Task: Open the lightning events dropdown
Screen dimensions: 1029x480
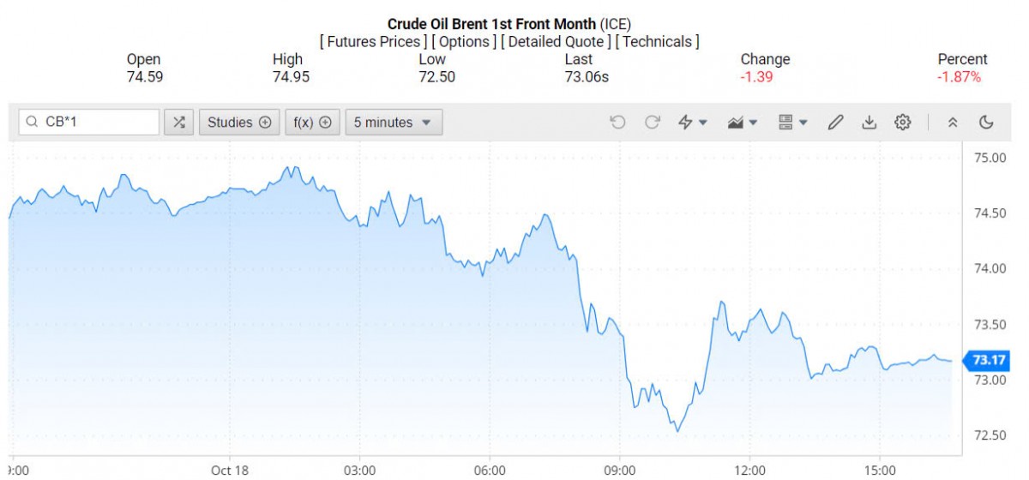Action: coord(692,123)
